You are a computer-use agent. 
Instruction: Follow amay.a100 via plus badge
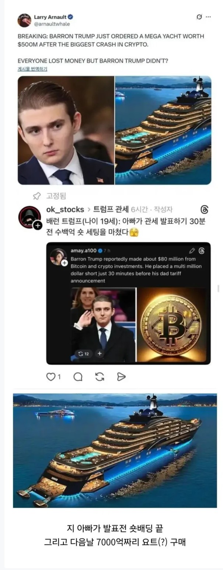pyautogui.click(x=64, y=263)
